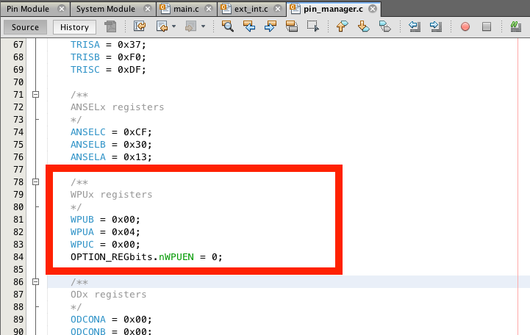Collapse the ANSELx comment fold at line 71
The width and height of the screenshot is (530, 335).
(x=35, y=95)
